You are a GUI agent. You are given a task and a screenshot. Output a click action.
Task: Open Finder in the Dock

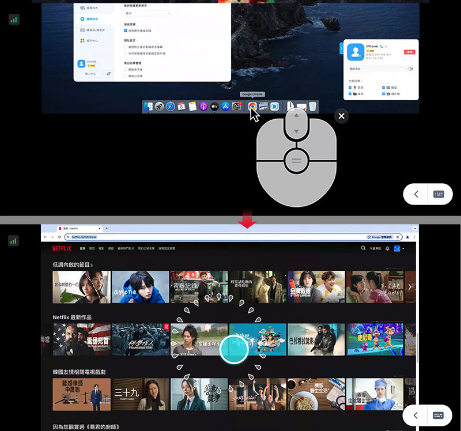click(148, 107)
